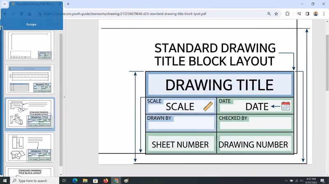Launch Microsoft Edge from taskbar
This screenshot has height=184, width=329.
point(75,181)
